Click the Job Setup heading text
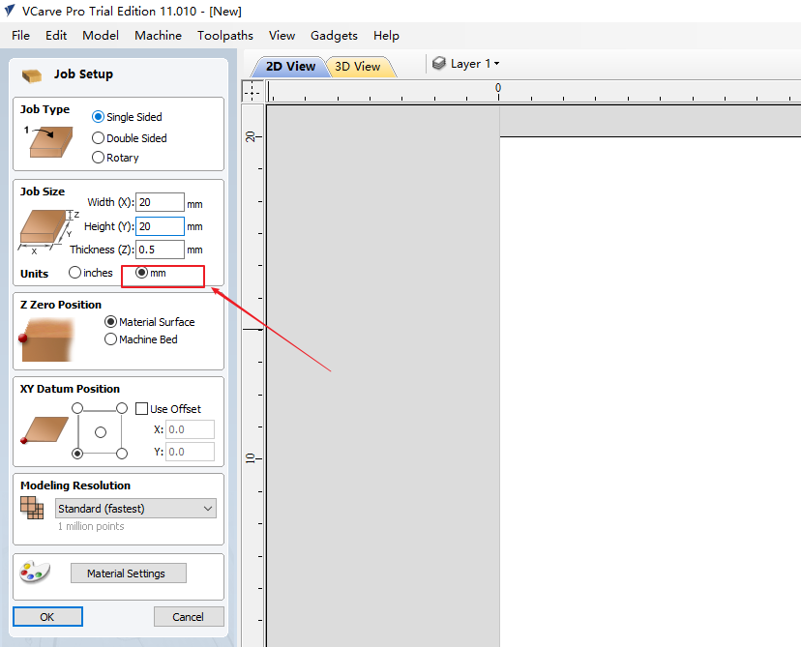Screen dimensions: 801x647 click(83, 74)
